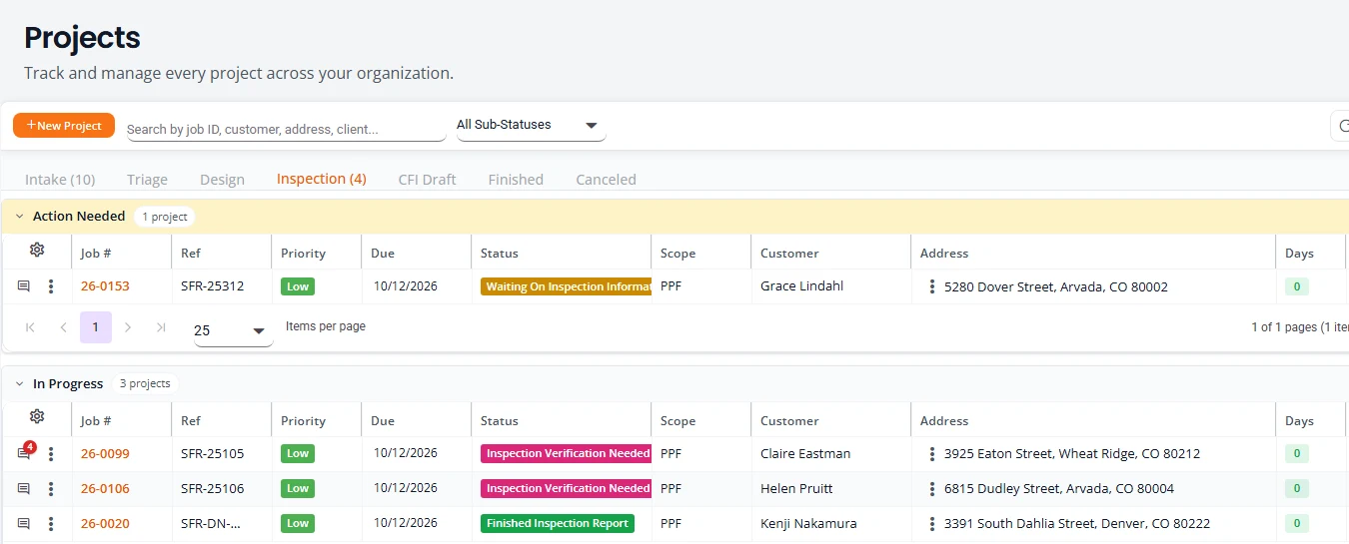Screen dimensions: 1349x544
Task: Click customer name Kenji Nakamura
Action: tap(808, 524)
